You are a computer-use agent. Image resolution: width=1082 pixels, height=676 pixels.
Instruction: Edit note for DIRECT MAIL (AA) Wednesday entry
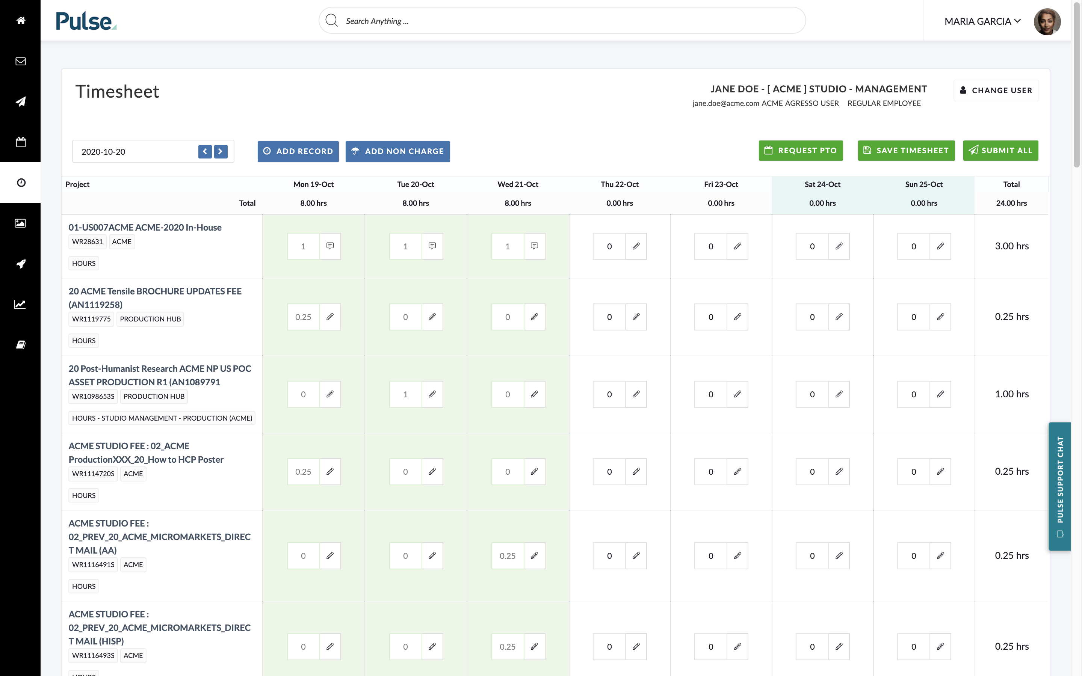pos(534,555)
